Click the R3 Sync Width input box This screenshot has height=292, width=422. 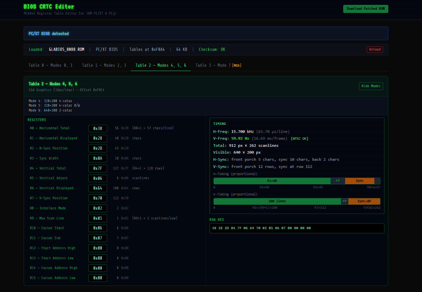pos(98,158)
